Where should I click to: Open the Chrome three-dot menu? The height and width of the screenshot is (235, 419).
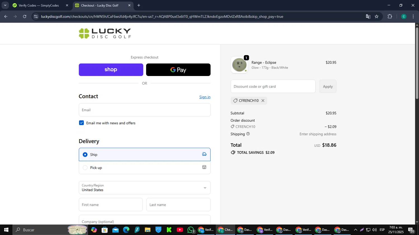click(x=413, y=16)
